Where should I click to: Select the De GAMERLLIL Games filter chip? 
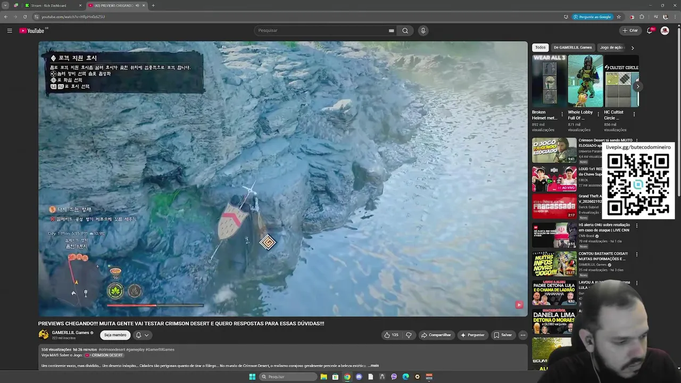[x=572, y=47]
